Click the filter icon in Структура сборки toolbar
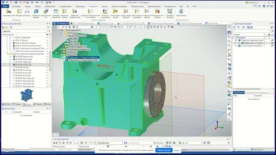Image resolution: width=276 pixels, height=155 pixels. point(238,27)
